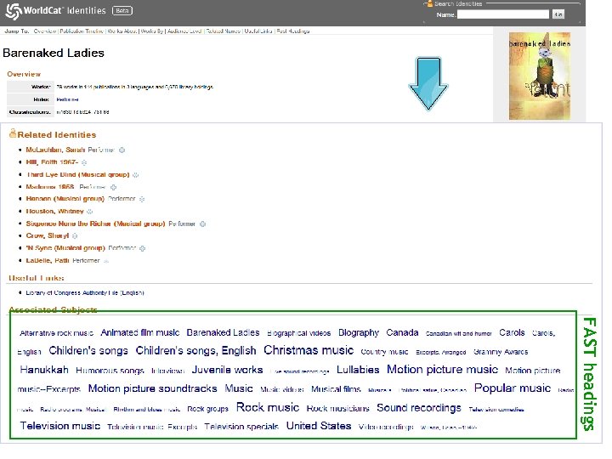Screen dimensions: 612x459
Task: Click Popular music subject tag
Action: [x=513, y=388]
